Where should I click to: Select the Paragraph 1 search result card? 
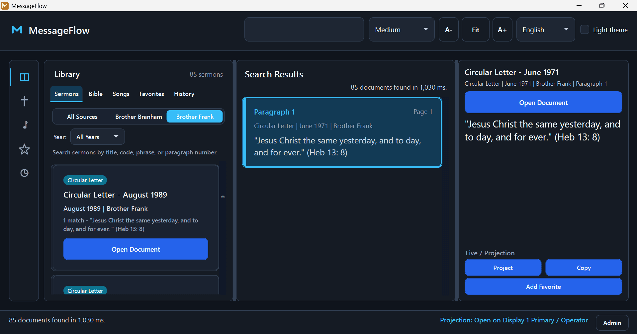point(342,132)
